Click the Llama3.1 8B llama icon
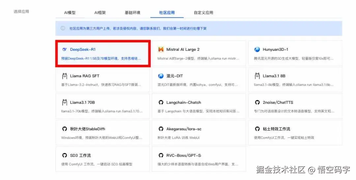The width and height of the screenshot is (356, 180). coord(257,76)
